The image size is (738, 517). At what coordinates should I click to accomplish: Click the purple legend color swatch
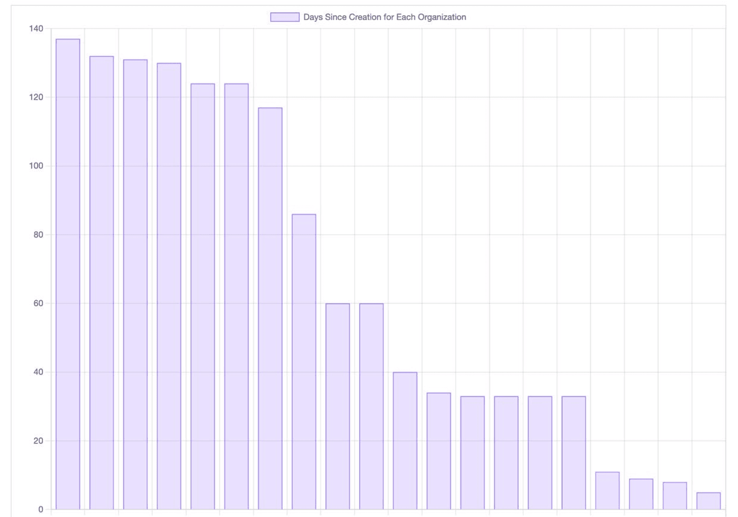(x=285, y=17)
